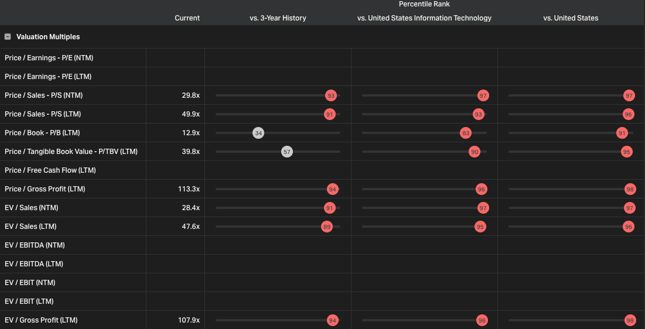The height and width of the screenshot is (329, 645).
Task: Click the 49.9x current value
Action: click(x=191, y=114)
